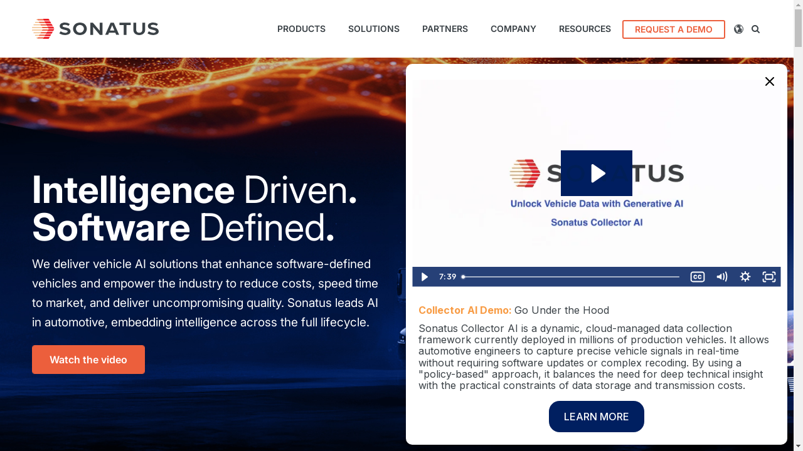This screenshot has height=451, width=803.
Task: Open video settings gear
Action: click(745, 277)
